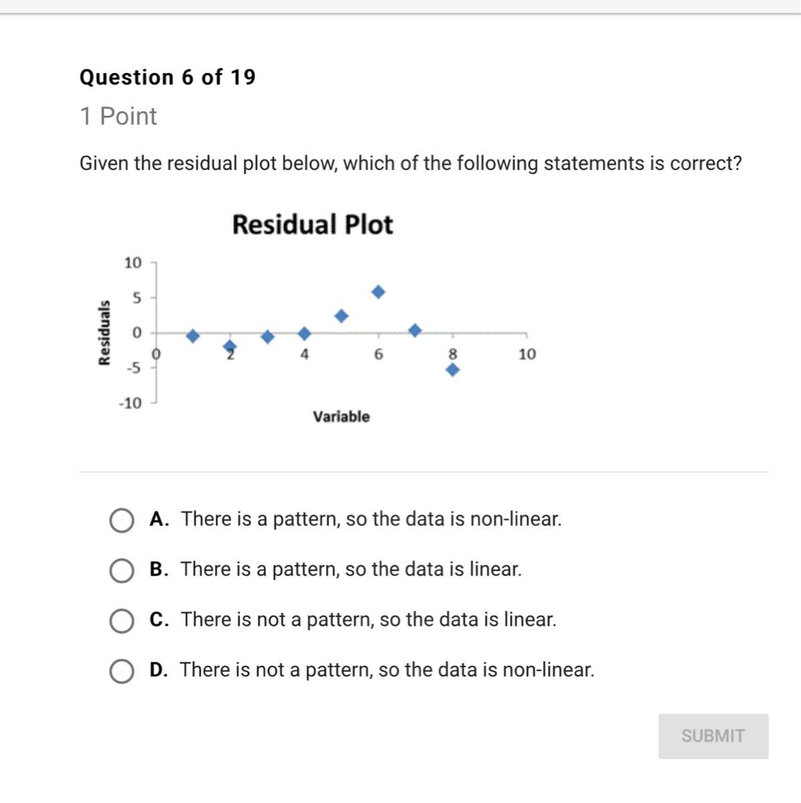Mark option C radio button

[121, 620]
